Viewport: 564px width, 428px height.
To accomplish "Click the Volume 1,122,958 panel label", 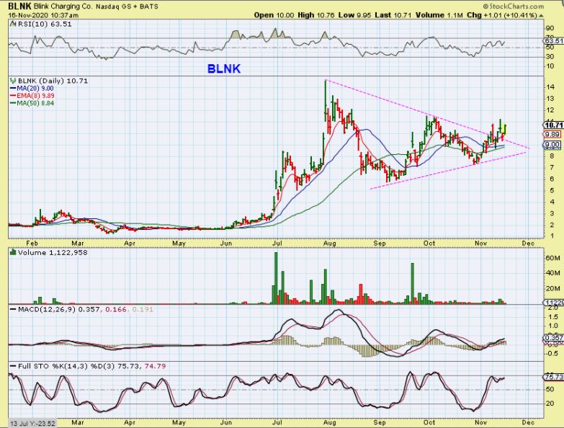I will [x=53, y=252].
